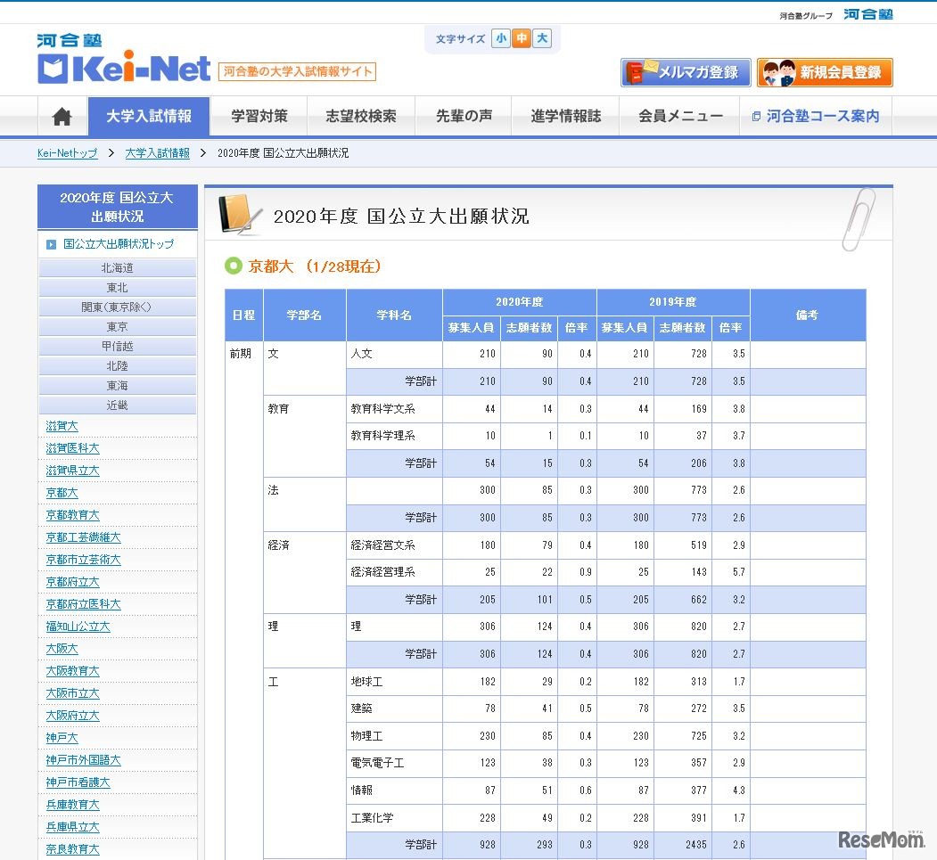
Task: Click the notebook icon beside the page title
Action: pos(239,214)
